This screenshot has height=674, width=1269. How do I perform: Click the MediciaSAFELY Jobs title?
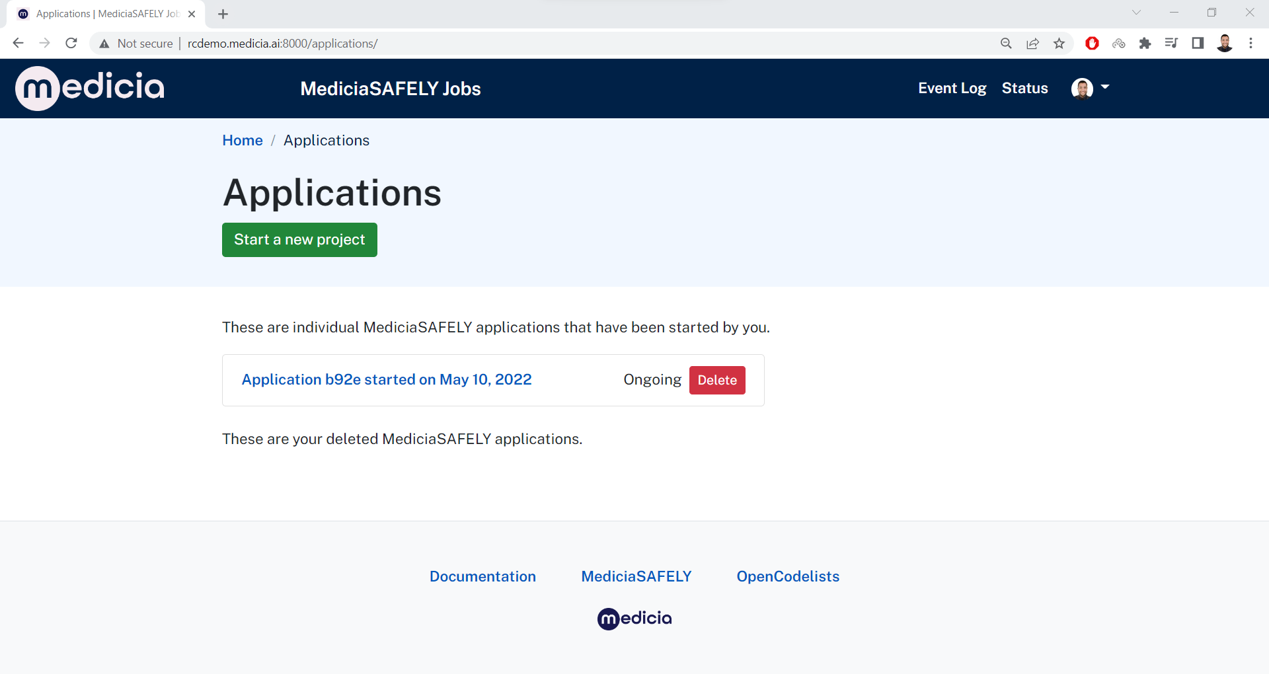(x=391, y=89)
